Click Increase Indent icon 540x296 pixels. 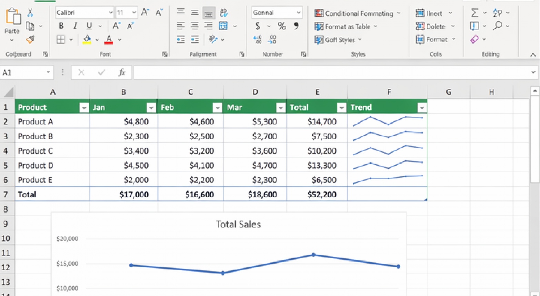[x=195, y=39]
